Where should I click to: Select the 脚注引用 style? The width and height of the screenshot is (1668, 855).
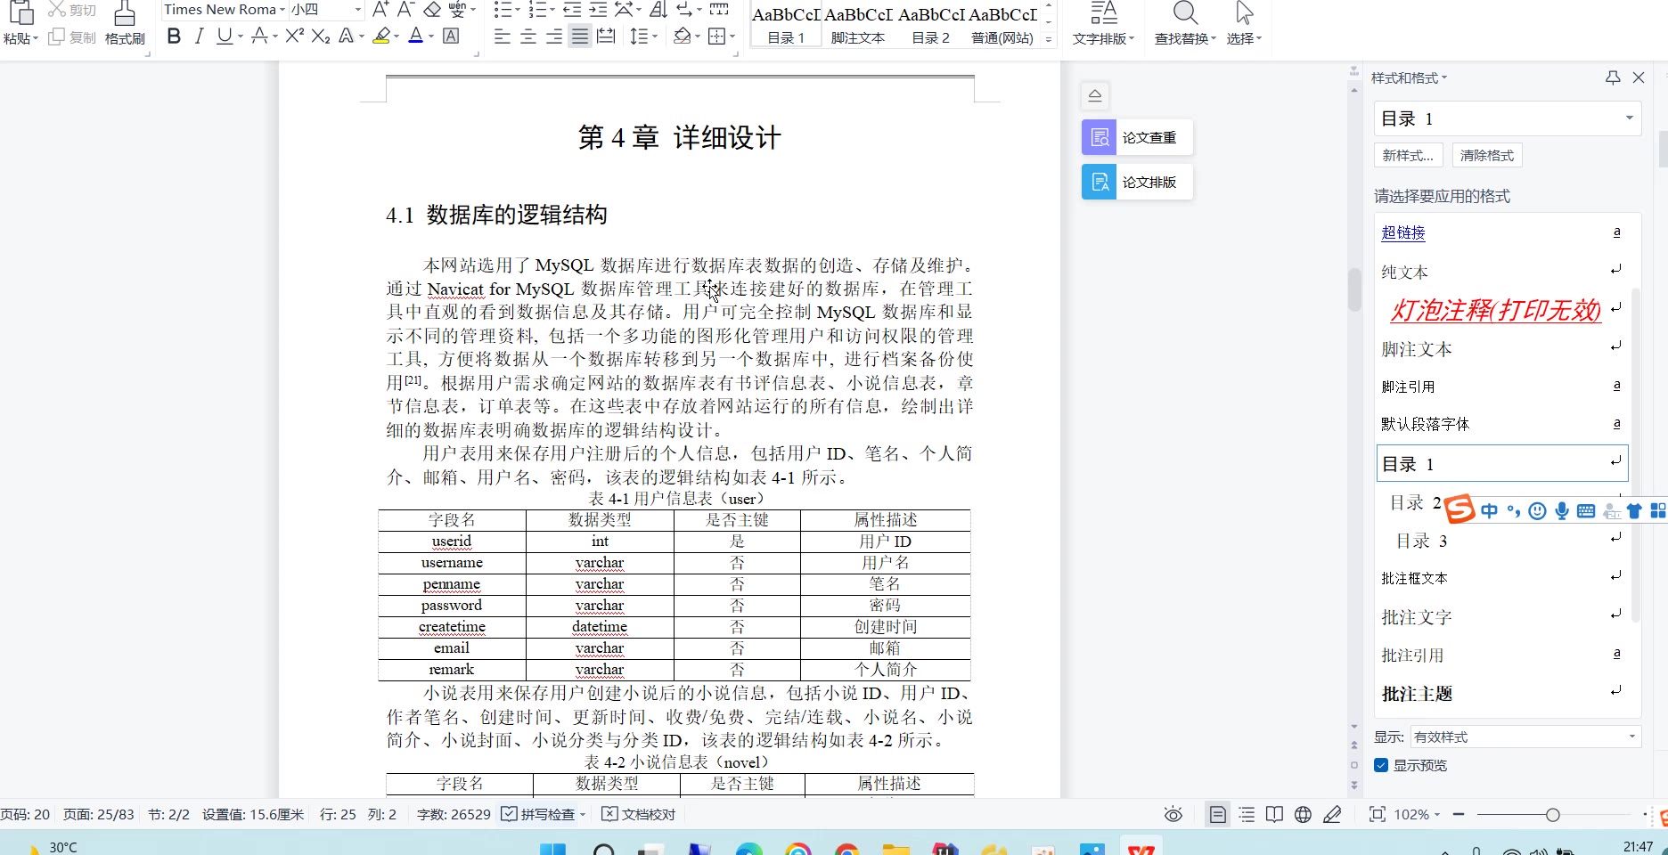coord(1500,387)
